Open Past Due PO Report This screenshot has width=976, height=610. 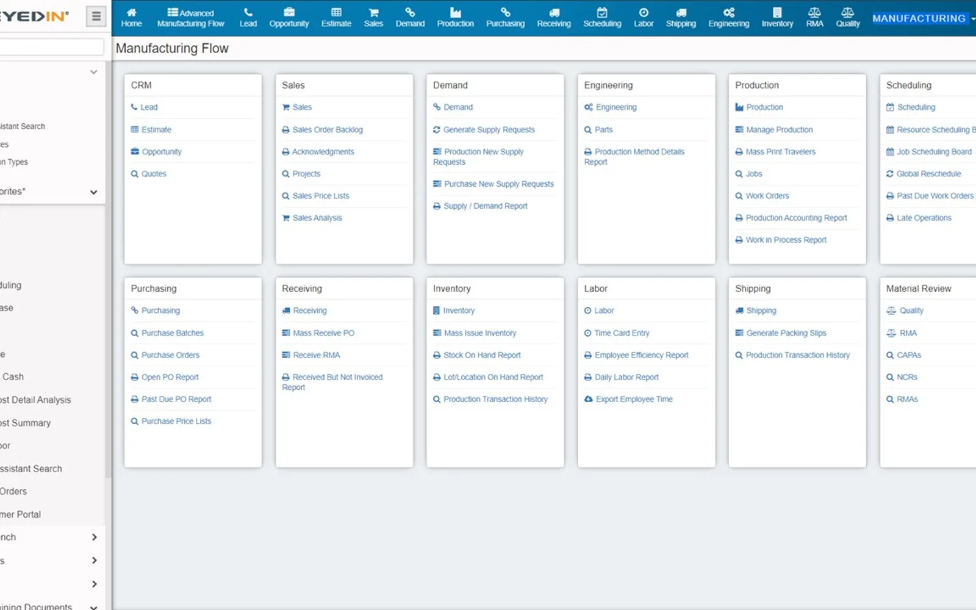pos(176,400)
